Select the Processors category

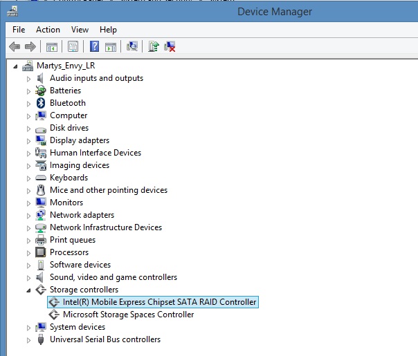[x=69, y=252]
